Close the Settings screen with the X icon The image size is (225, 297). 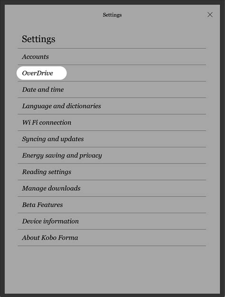210,15
